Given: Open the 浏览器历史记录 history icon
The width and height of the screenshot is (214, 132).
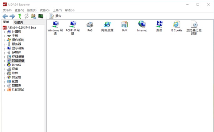Looking at the screenshot, I should click(194, 28).
